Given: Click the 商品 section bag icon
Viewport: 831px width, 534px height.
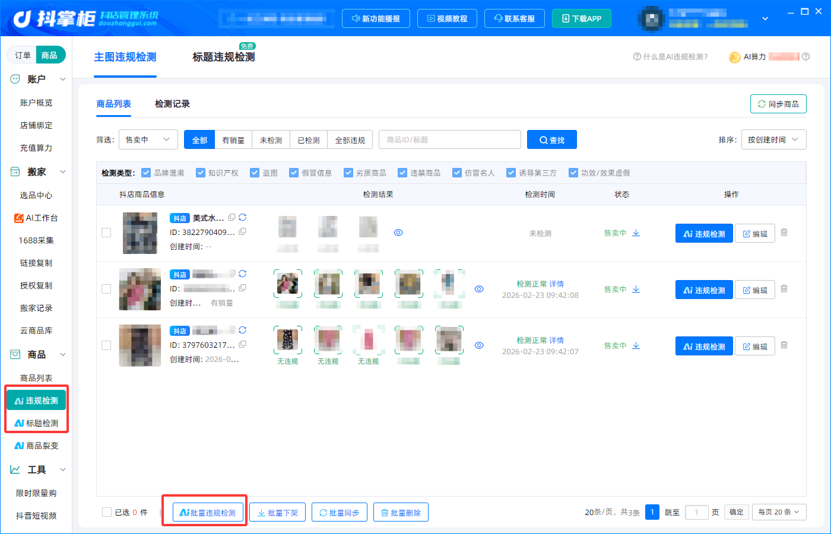Looking at the screenshot, I should 15,354.
